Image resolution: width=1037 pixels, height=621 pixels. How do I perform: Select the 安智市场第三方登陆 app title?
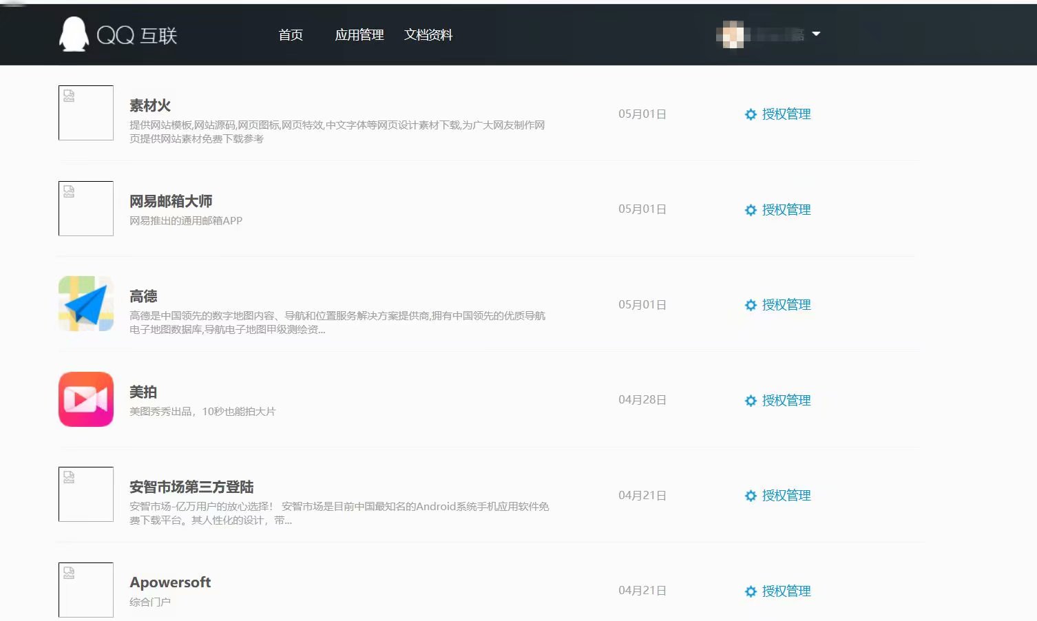coord(191,487)
